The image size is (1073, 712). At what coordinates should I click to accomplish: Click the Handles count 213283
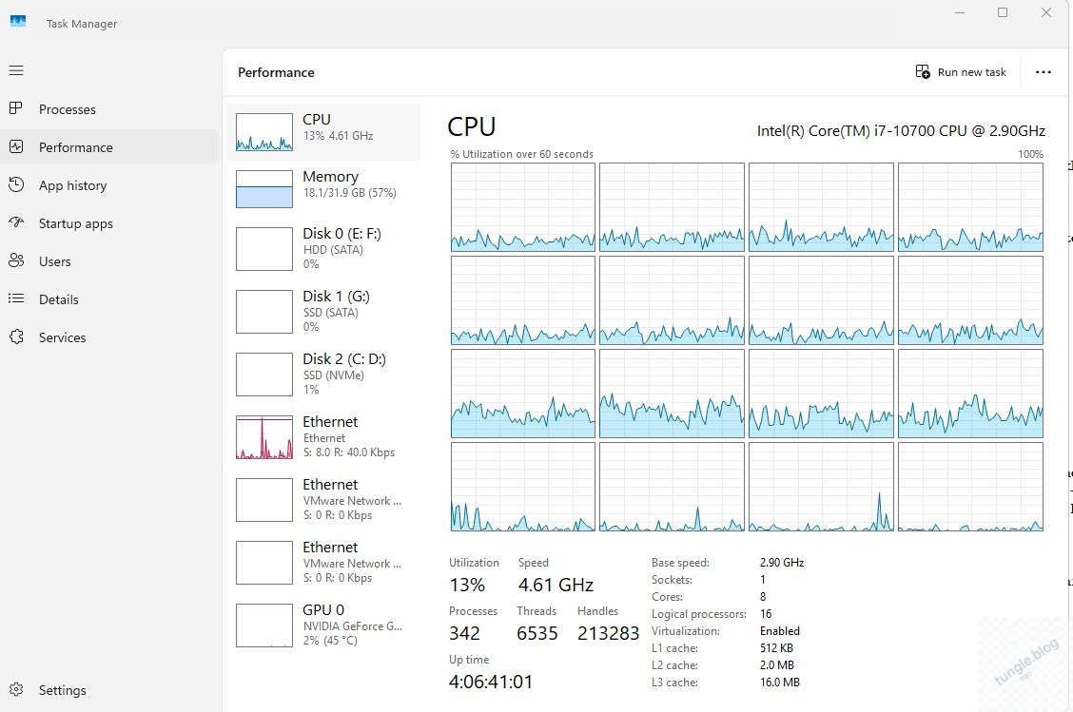(609, 633)
